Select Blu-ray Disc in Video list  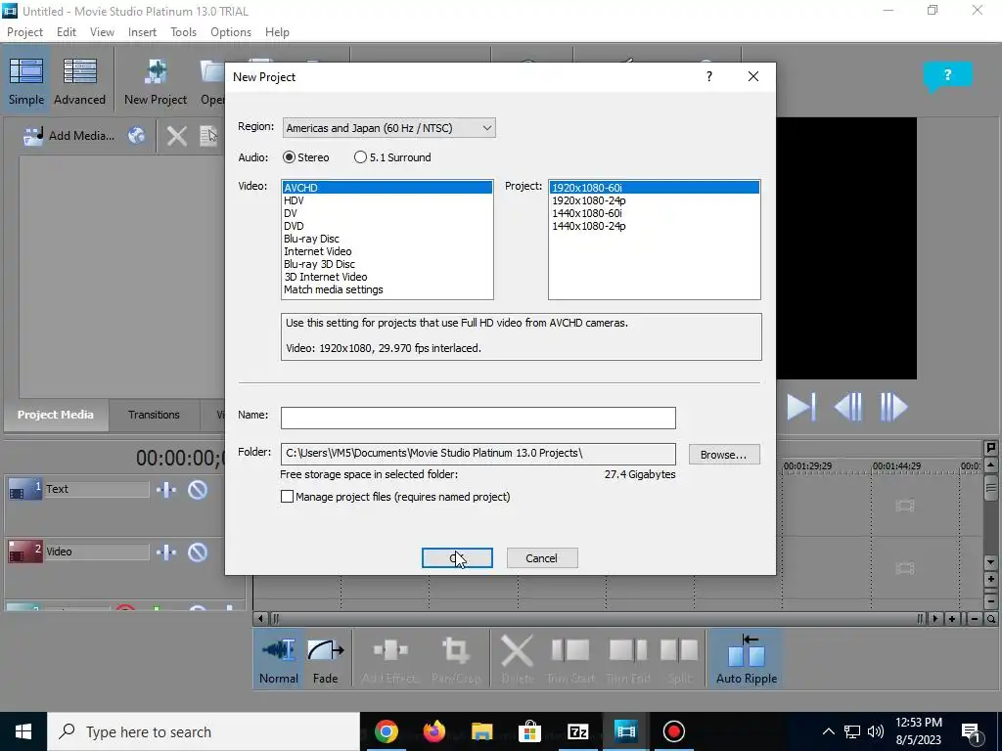pyautogui.click(x=387, y=239)
